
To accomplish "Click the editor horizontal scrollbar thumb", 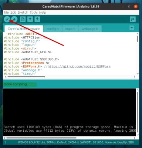I will click(x=26, y=77).
